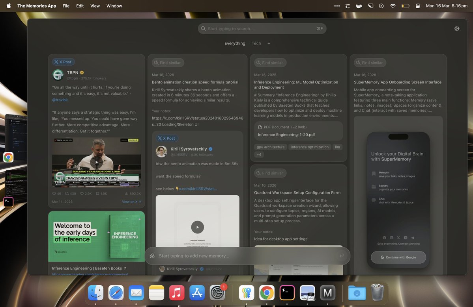Focus the 'Start typing to search' field
The width and height of the screenshot is (473, 307).
262,29
